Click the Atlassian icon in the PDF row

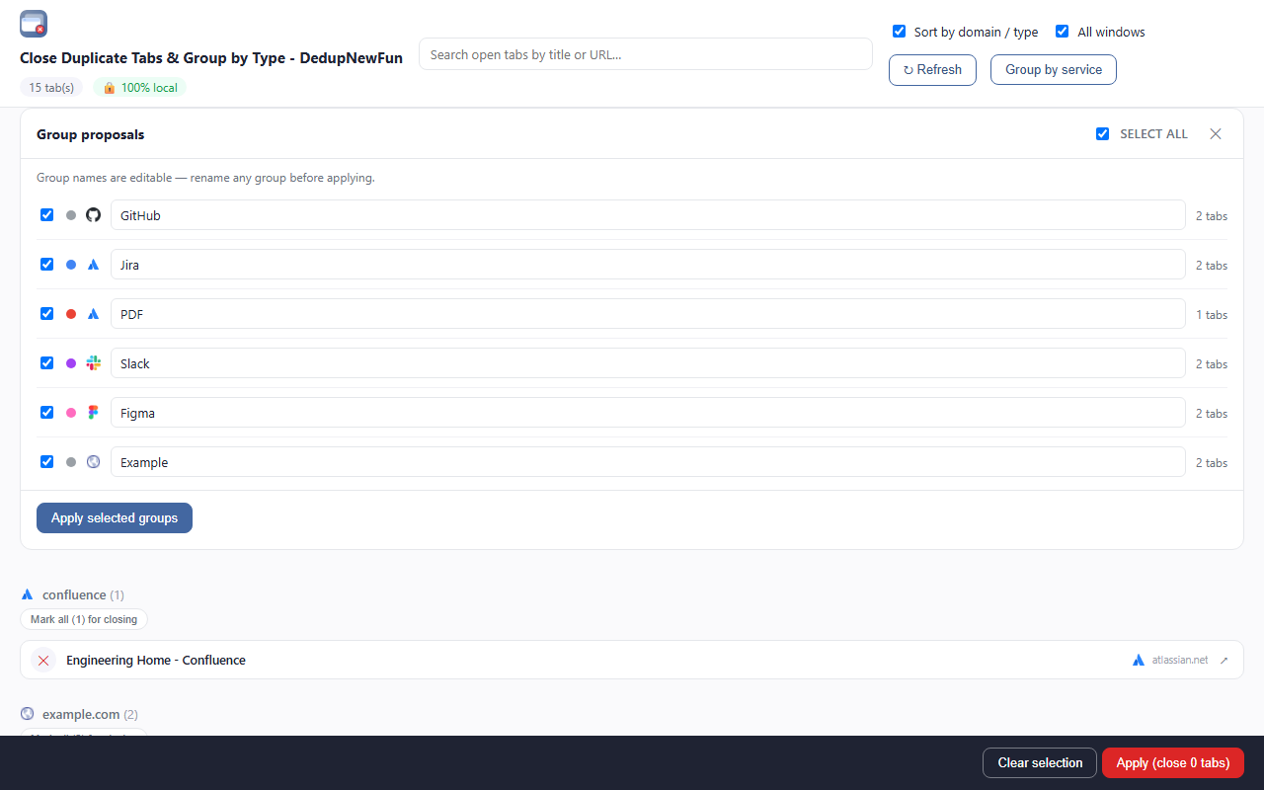(94, 314)
